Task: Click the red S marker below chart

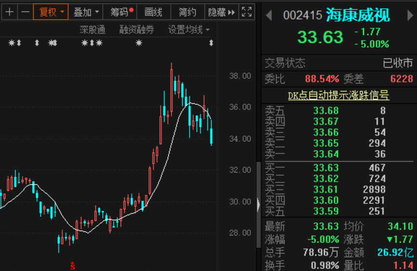Action: (73, 265)
